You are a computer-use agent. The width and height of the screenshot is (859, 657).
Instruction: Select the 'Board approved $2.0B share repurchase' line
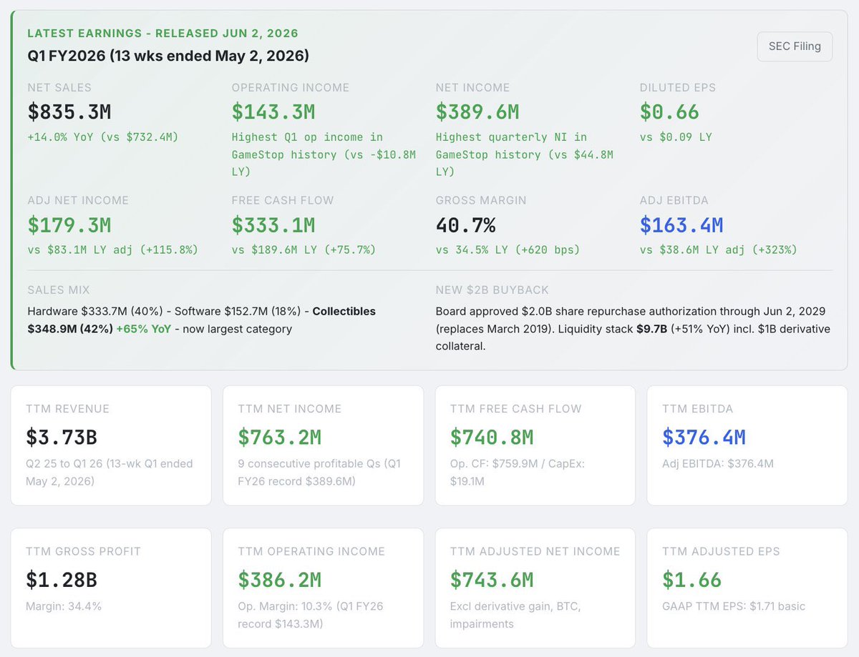tap(631, 312)
